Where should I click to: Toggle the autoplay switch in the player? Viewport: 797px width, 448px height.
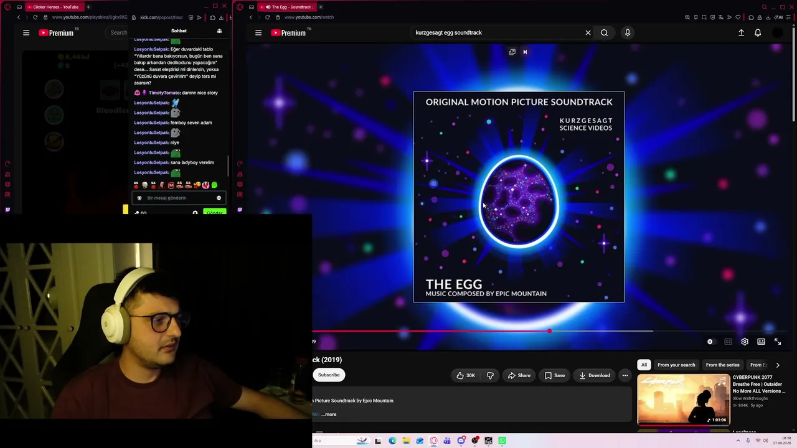coord(710,342)
